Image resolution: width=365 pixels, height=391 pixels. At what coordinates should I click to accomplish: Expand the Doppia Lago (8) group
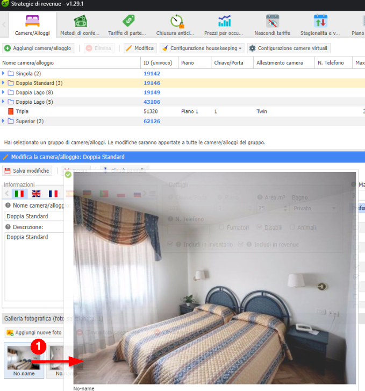click(3, 93)
